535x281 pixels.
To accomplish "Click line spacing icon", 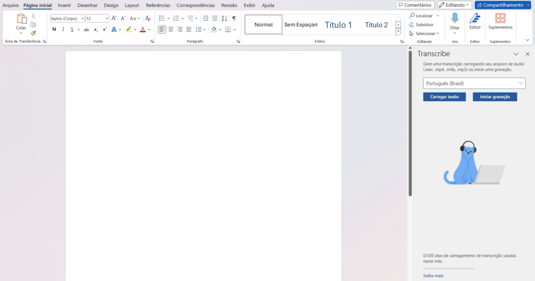I will [x=199, y=30].
